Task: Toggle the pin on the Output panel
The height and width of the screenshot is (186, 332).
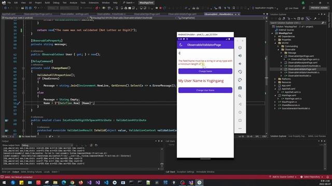Action: point(159,141)
